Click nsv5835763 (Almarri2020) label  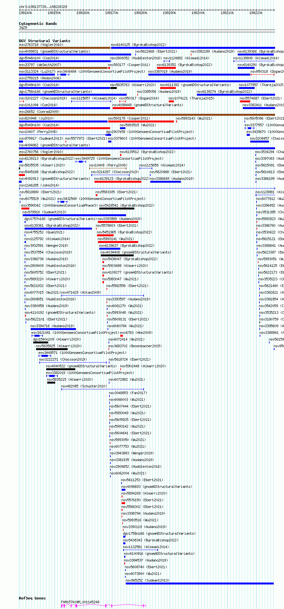(x=133, y=85)
